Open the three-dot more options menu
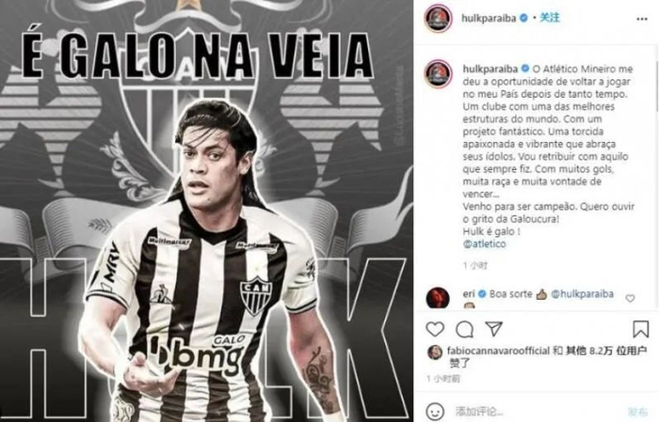659x422 pixels. [x=642, y=19]
